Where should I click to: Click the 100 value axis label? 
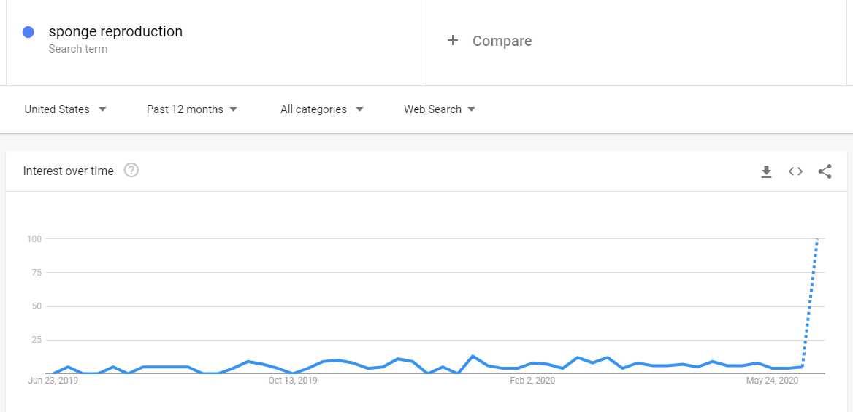[35, 238]
